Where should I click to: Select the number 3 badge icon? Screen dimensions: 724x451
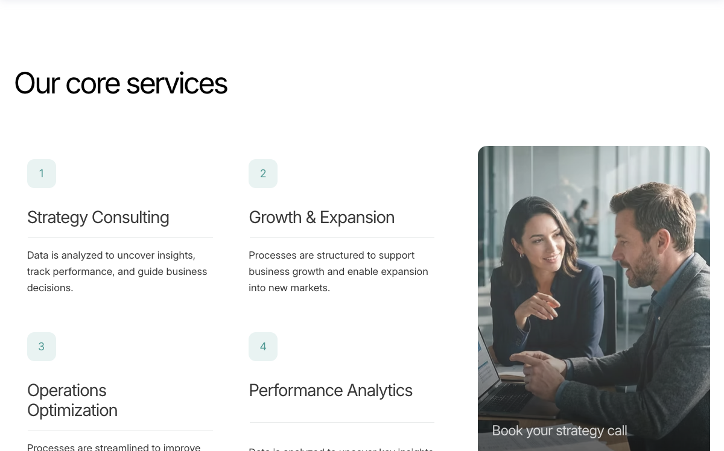click(x=42, y=347)
